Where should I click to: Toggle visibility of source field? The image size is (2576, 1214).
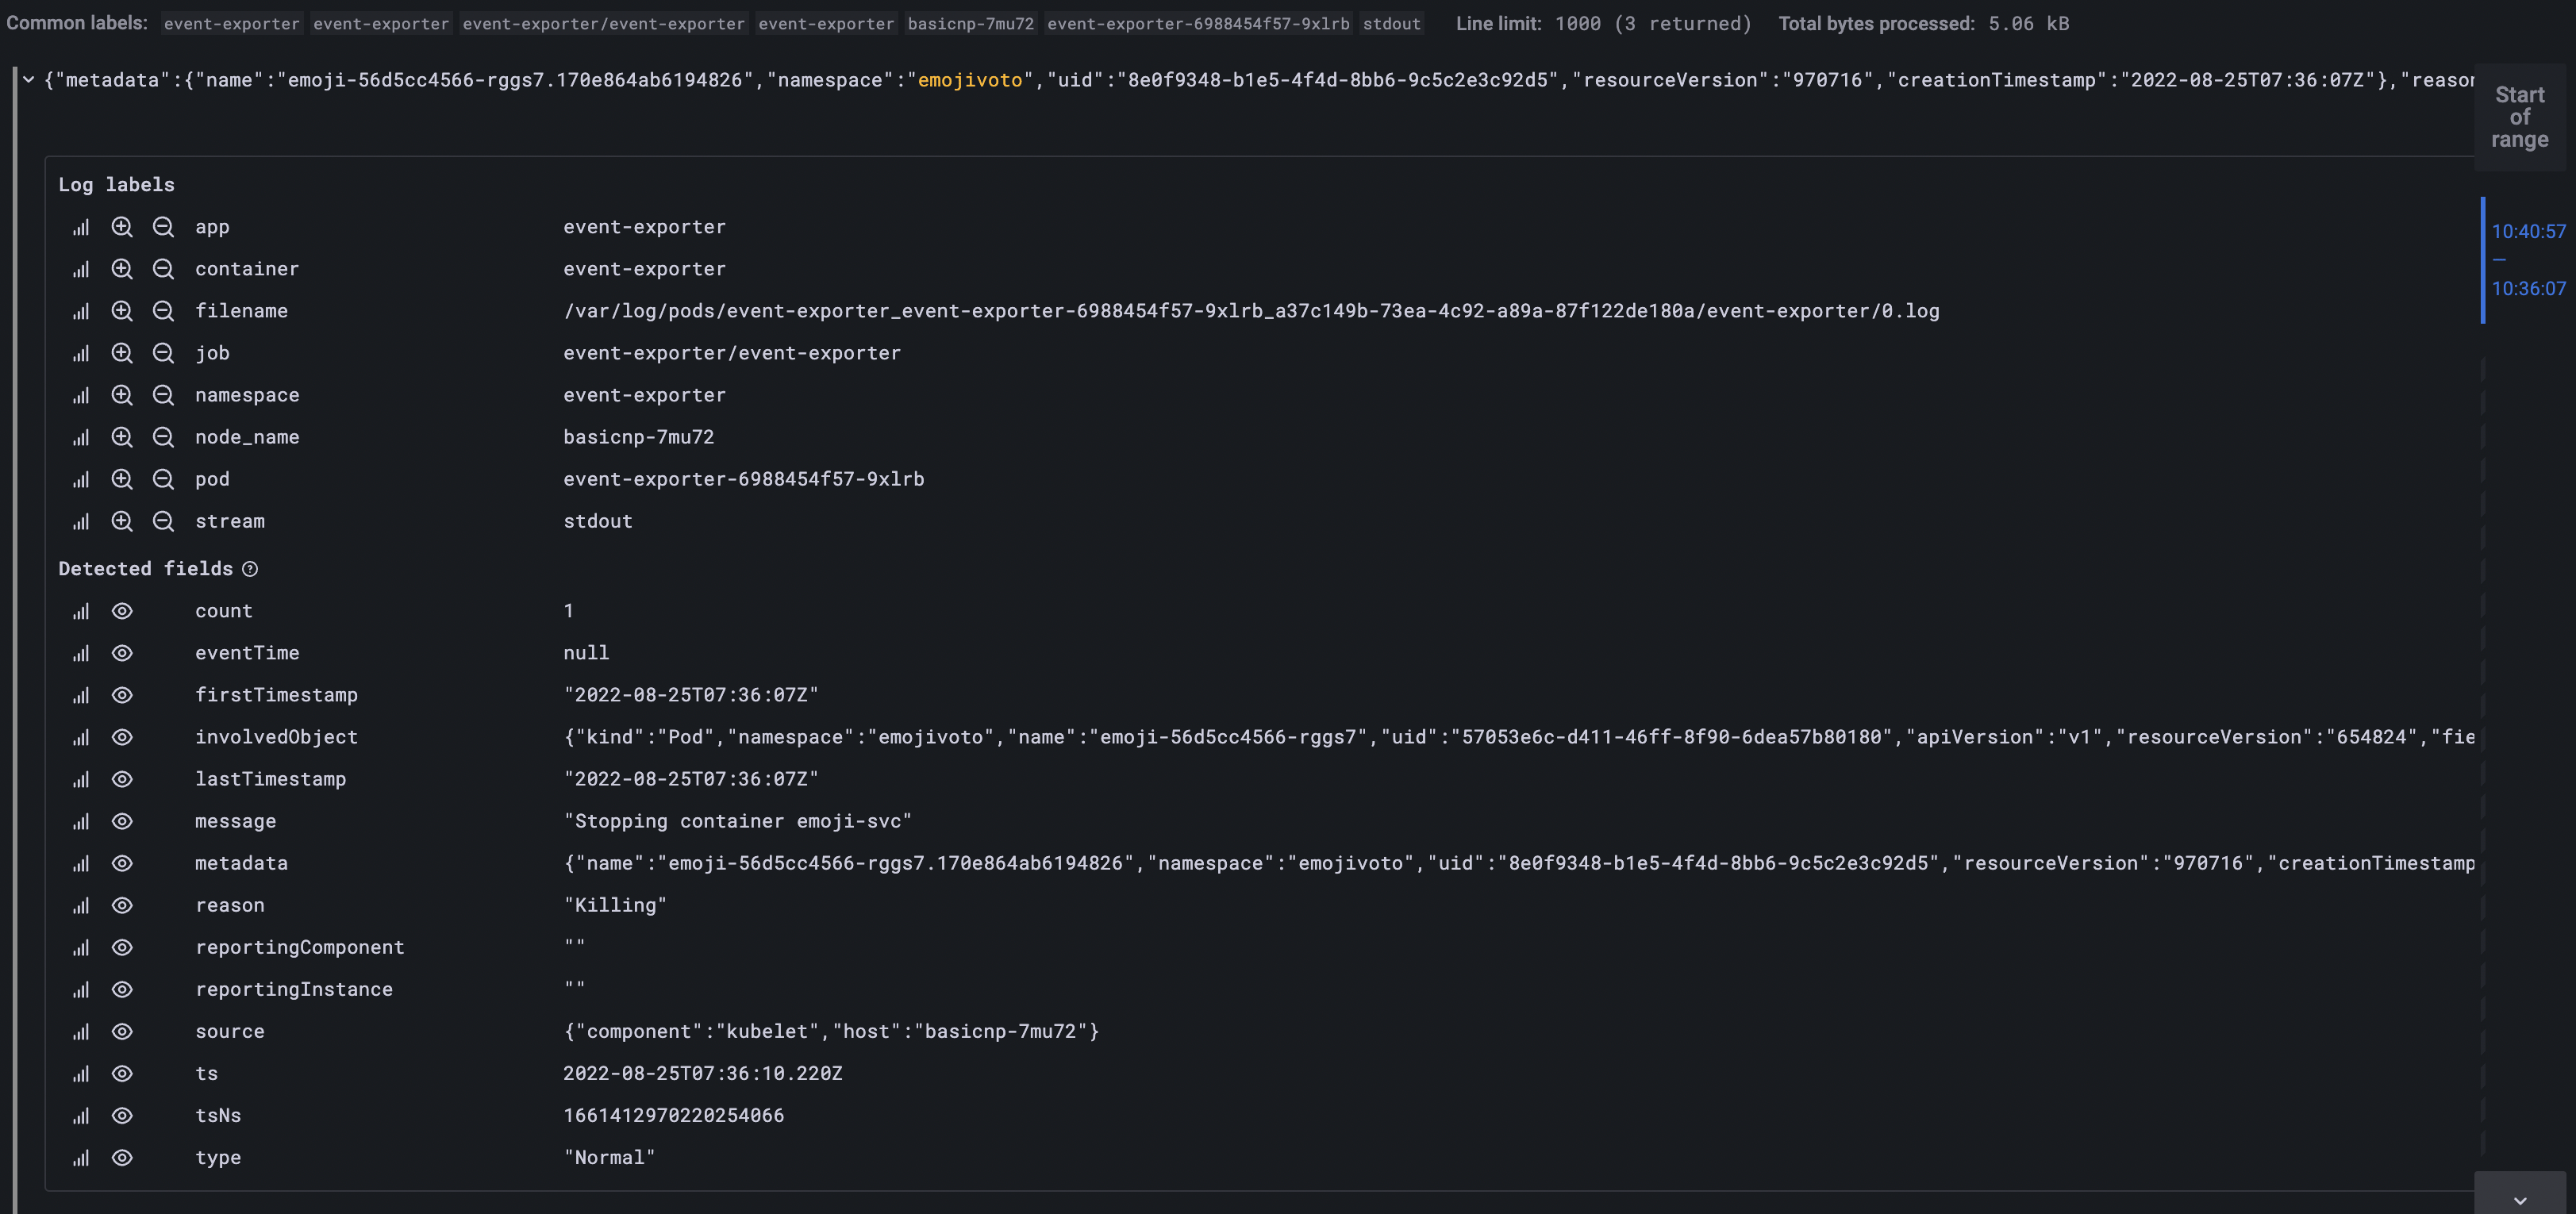click(x=122, y=1031)
